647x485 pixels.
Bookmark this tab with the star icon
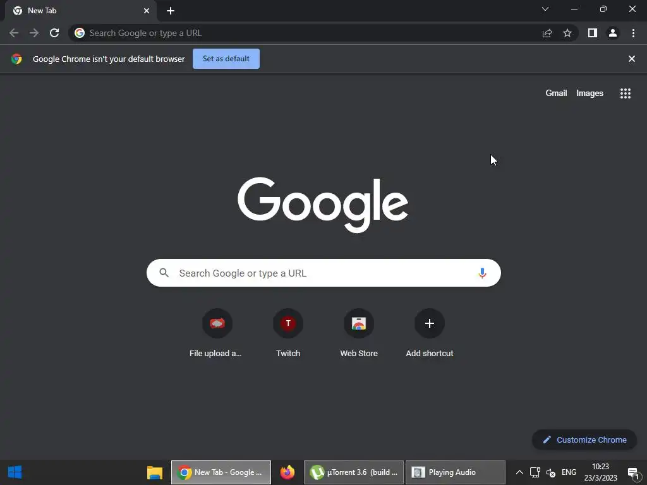567,33
